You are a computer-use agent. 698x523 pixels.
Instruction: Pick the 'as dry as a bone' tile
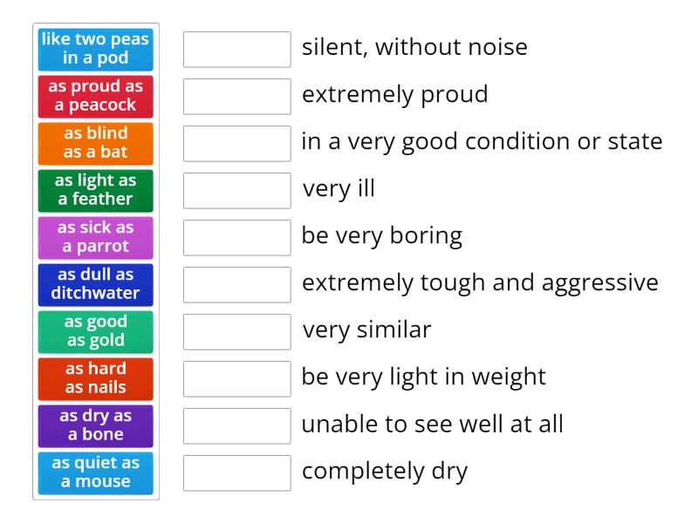click(x=96, y=426)
